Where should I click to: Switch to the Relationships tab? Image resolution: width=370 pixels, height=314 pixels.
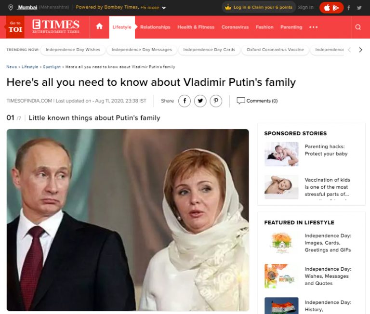pos(155,27)
